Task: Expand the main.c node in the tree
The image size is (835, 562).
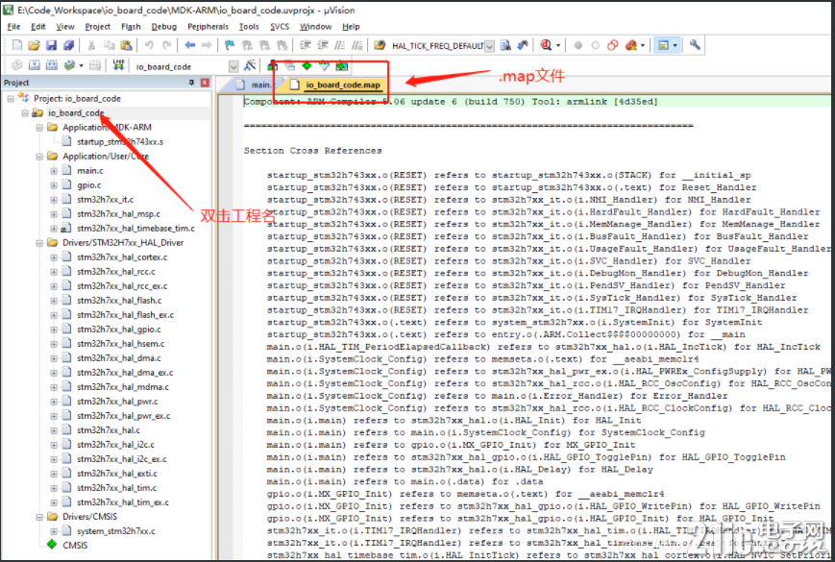Action: click(x=54, y=171)
